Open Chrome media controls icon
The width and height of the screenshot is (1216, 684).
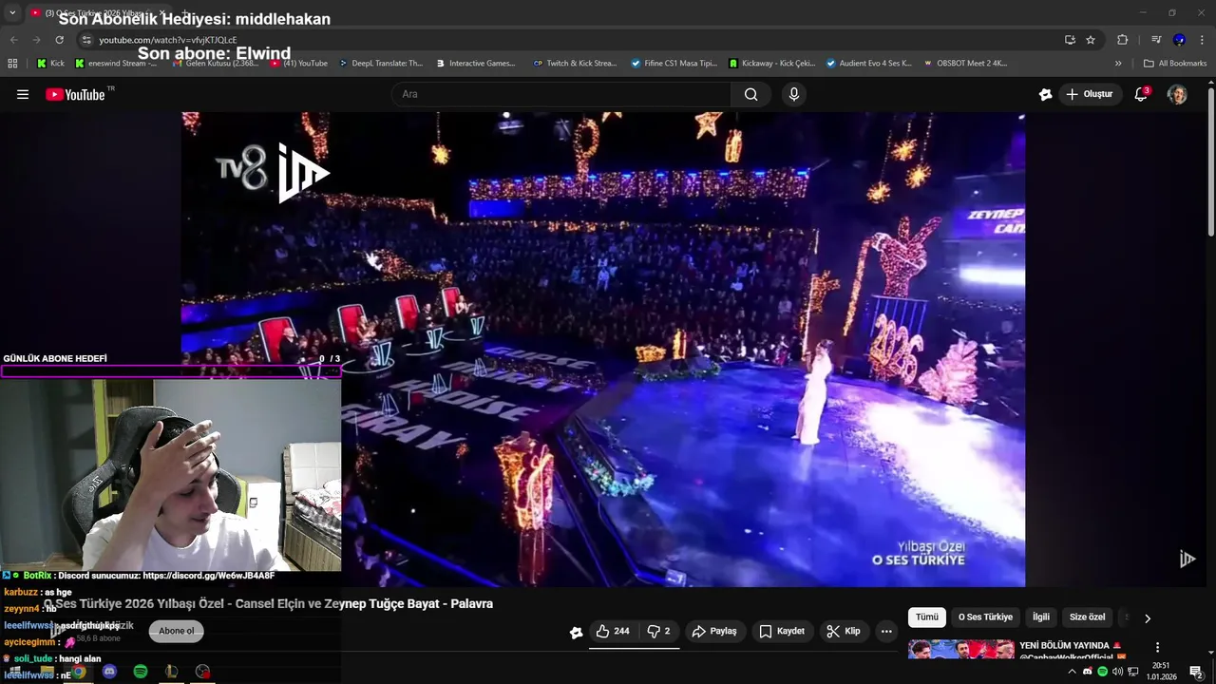point(1156,40)
